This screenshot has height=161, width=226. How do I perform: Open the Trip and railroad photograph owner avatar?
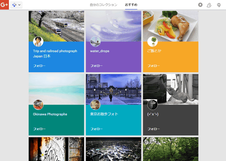coord(38,42)
